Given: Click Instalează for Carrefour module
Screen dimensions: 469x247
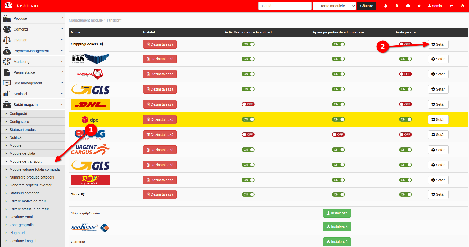Looking at the screenshot, I should (337, 242).
